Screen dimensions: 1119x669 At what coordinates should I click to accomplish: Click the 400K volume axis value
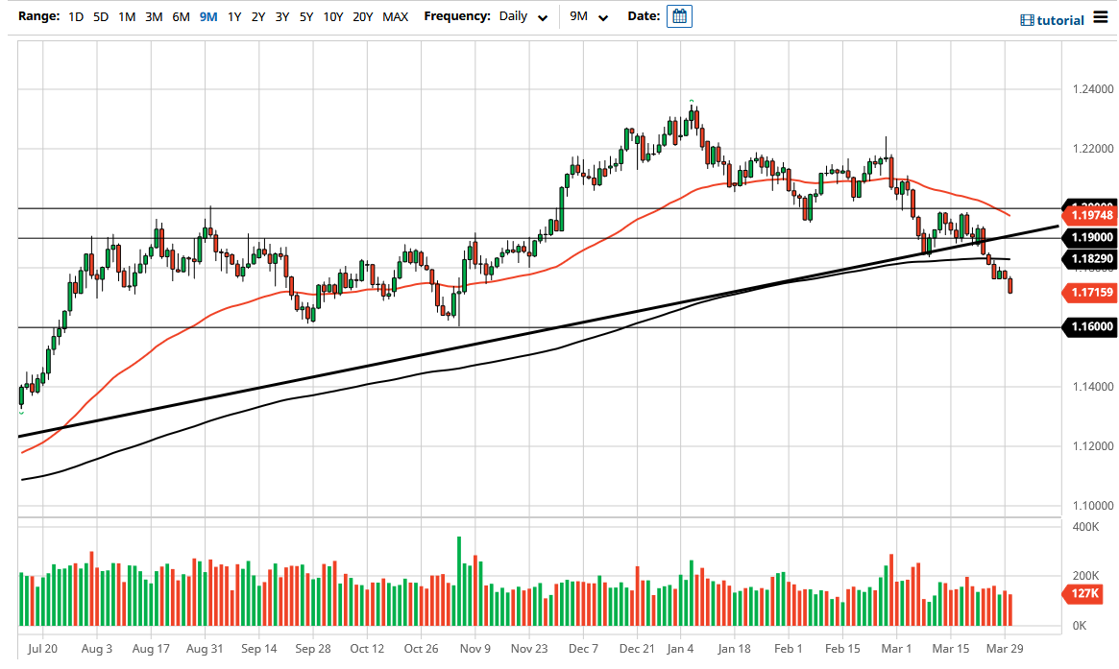(1085, 526)
